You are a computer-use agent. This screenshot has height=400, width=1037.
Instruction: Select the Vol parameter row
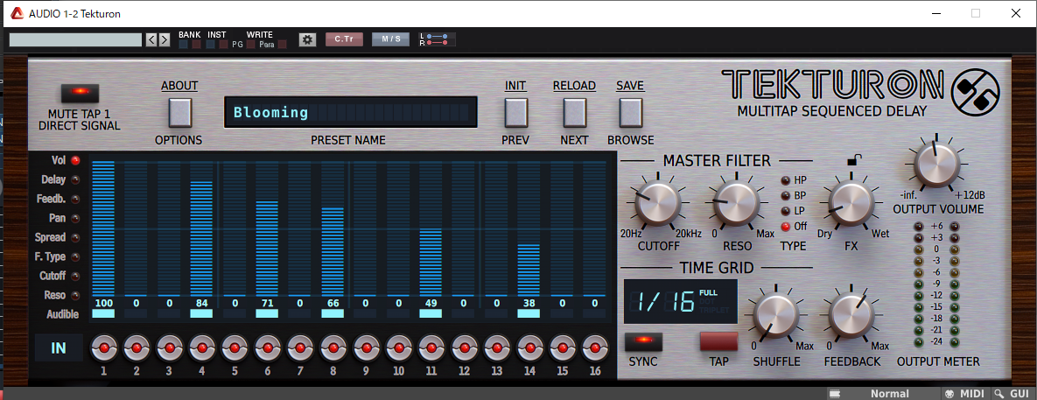(x=60, y=160)
